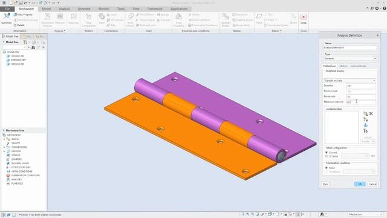Viewport: 387px width, 218px height.
Task: Click the last icon beside the Locked entities list
Action: [365, 131]
